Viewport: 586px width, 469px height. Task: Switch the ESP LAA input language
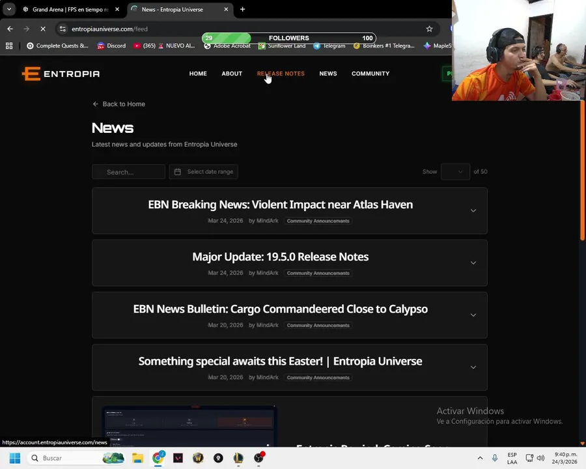tap(512, 458)
